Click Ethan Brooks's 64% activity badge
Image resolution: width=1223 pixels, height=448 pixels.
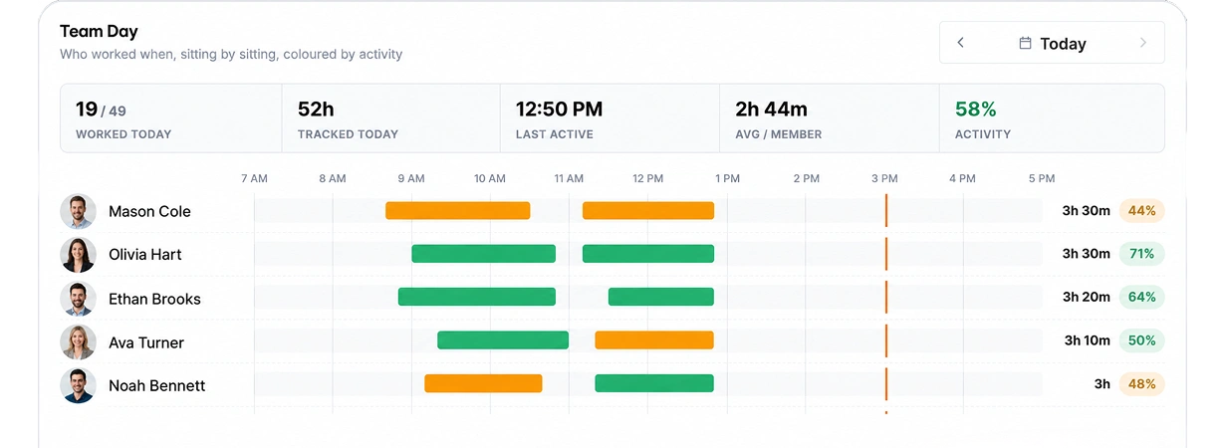1141,297
